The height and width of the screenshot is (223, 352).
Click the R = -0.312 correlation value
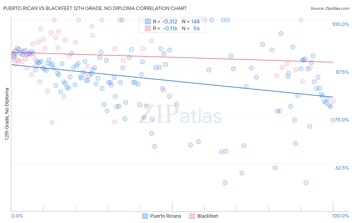click(165, 21)
